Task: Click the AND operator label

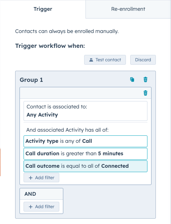Action: tap(30, 194)
